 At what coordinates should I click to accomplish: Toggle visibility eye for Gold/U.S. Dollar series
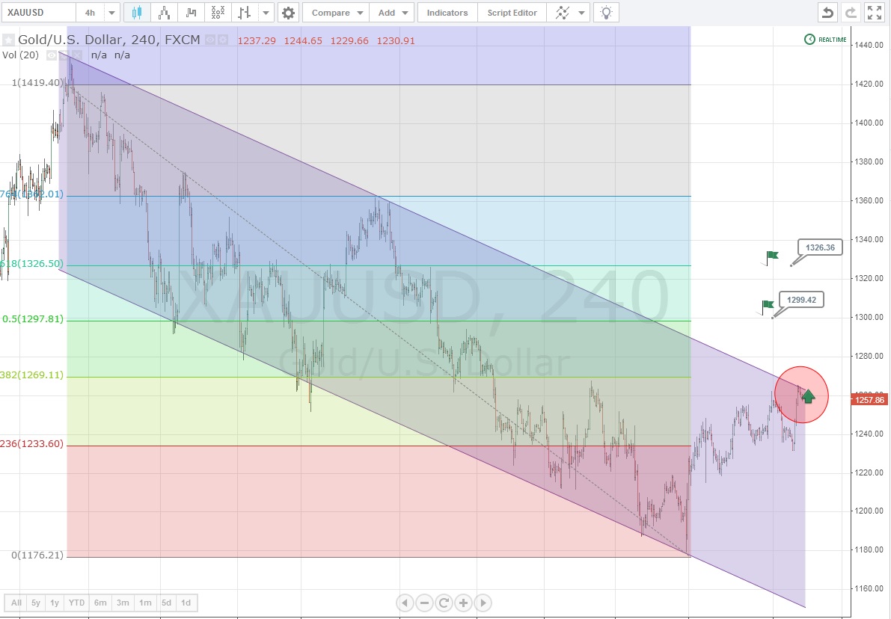click(x=210, y=40)
